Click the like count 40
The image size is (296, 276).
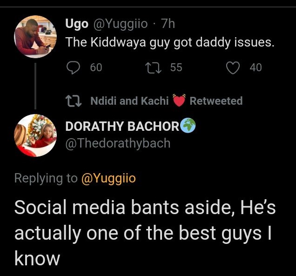click(x=256, y=68)
